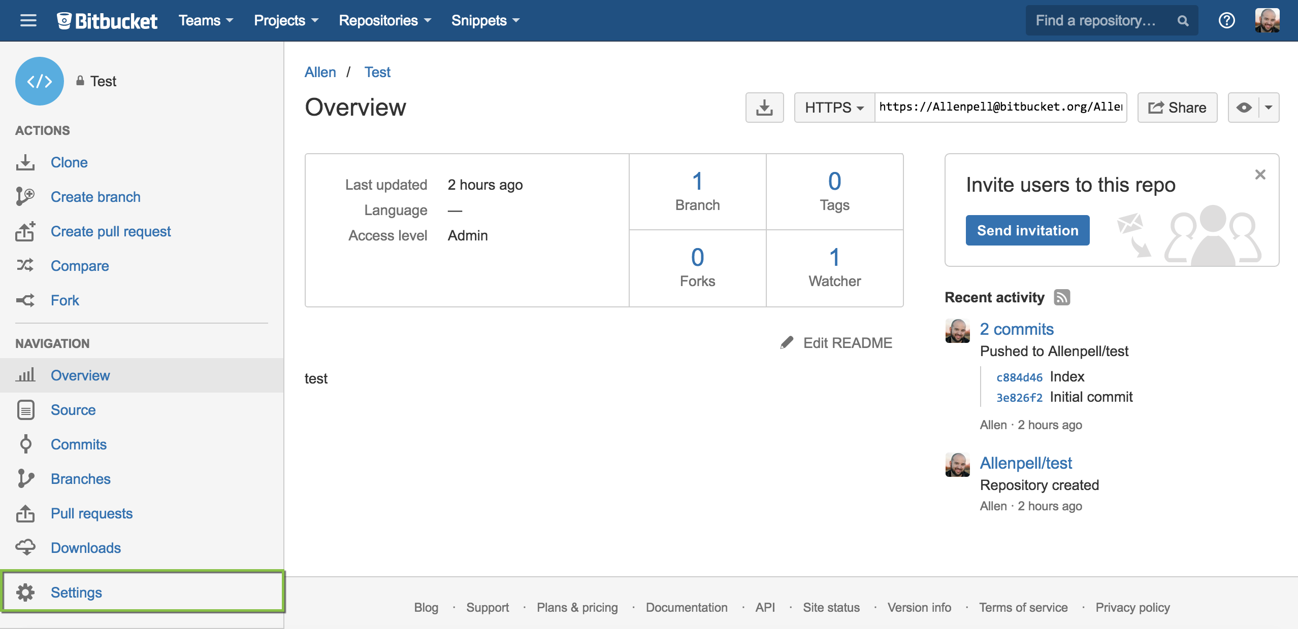
Task: Click the 1 Branch stat tile
Action: click(x=697, y=192)
